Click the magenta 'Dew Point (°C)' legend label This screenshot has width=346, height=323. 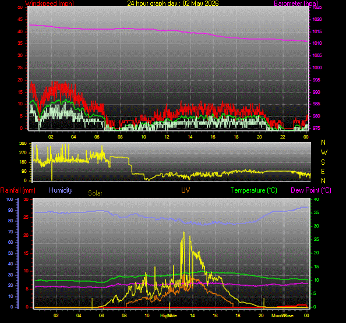[311, 190]
